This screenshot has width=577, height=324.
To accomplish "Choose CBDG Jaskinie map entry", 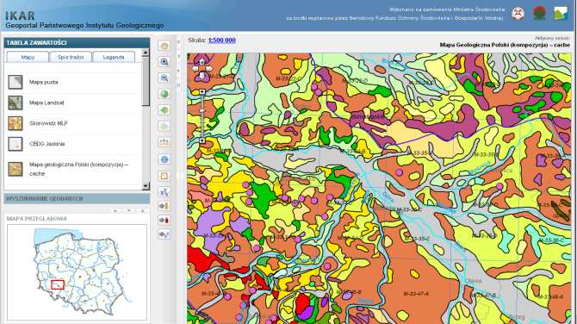I will pos(73,144).
